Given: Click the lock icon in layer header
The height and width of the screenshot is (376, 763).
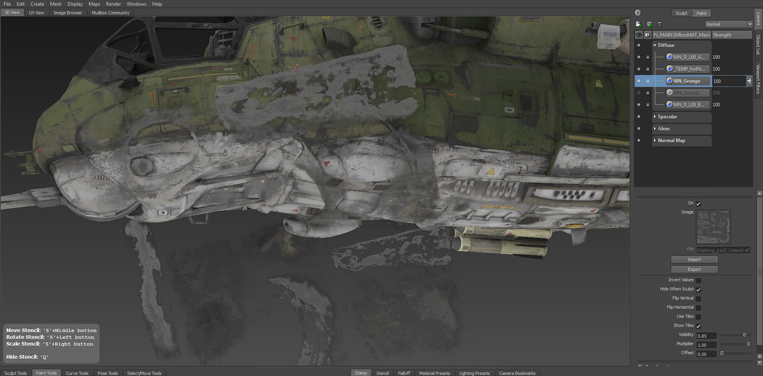Looking at the screenshot, I should [x=647, y=35].
